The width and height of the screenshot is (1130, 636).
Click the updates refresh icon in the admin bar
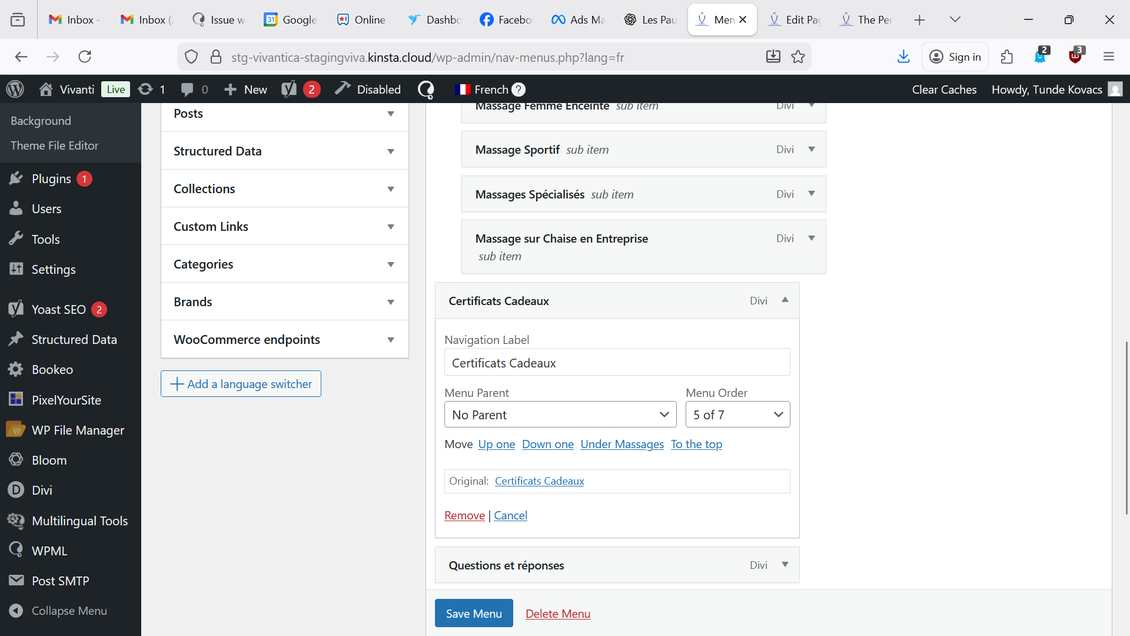145,89
